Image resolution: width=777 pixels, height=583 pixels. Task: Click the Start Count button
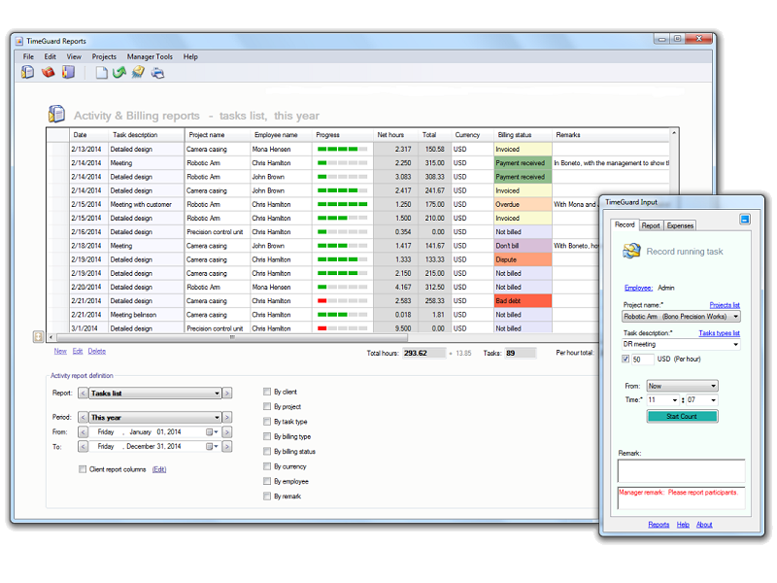pyautogui.click(x=681, y=416)
